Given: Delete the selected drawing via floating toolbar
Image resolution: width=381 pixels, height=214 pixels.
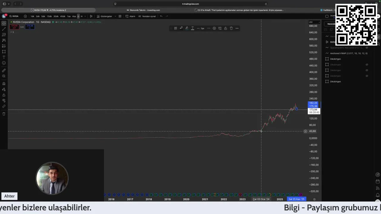Looking at the screenshot, I should (231, 28).
